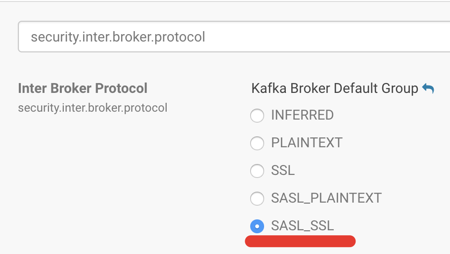The width and height of the screenshot is (450, 254).
Task: Focus the security.inter.broker.protocol search field
Action: coord(232,37)
